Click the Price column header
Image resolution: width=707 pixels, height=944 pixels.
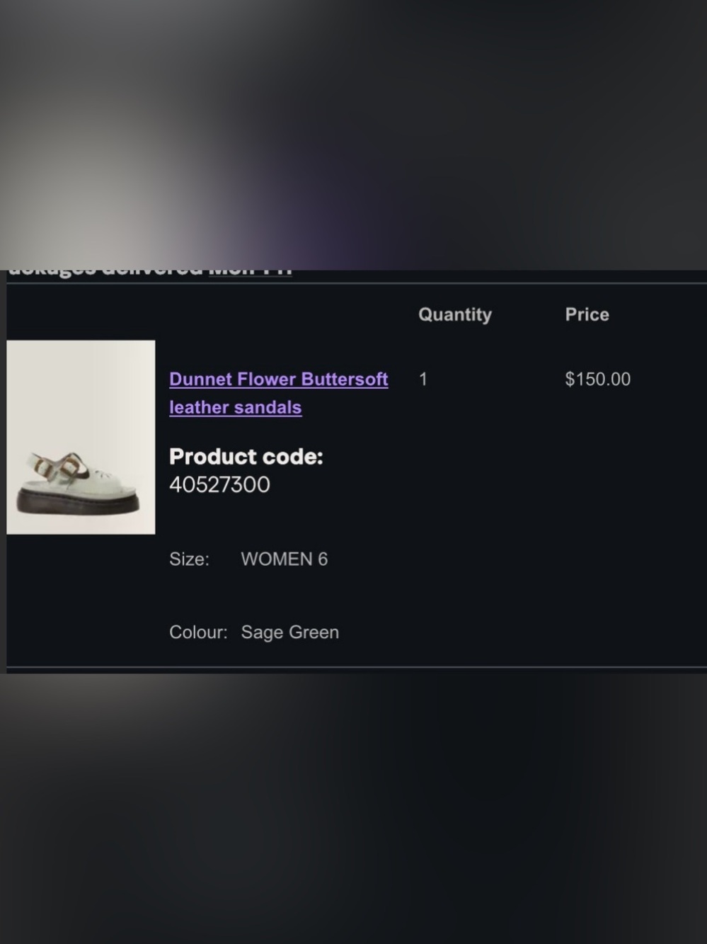coord(587,314)
